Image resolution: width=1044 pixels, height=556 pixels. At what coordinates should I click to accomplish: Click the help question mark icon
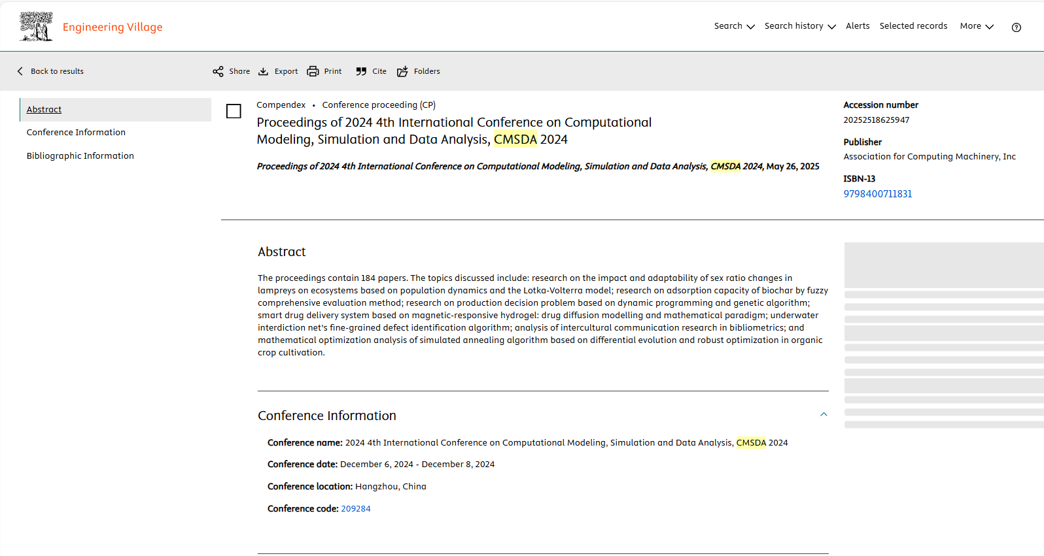click(x=1016, y=27)
